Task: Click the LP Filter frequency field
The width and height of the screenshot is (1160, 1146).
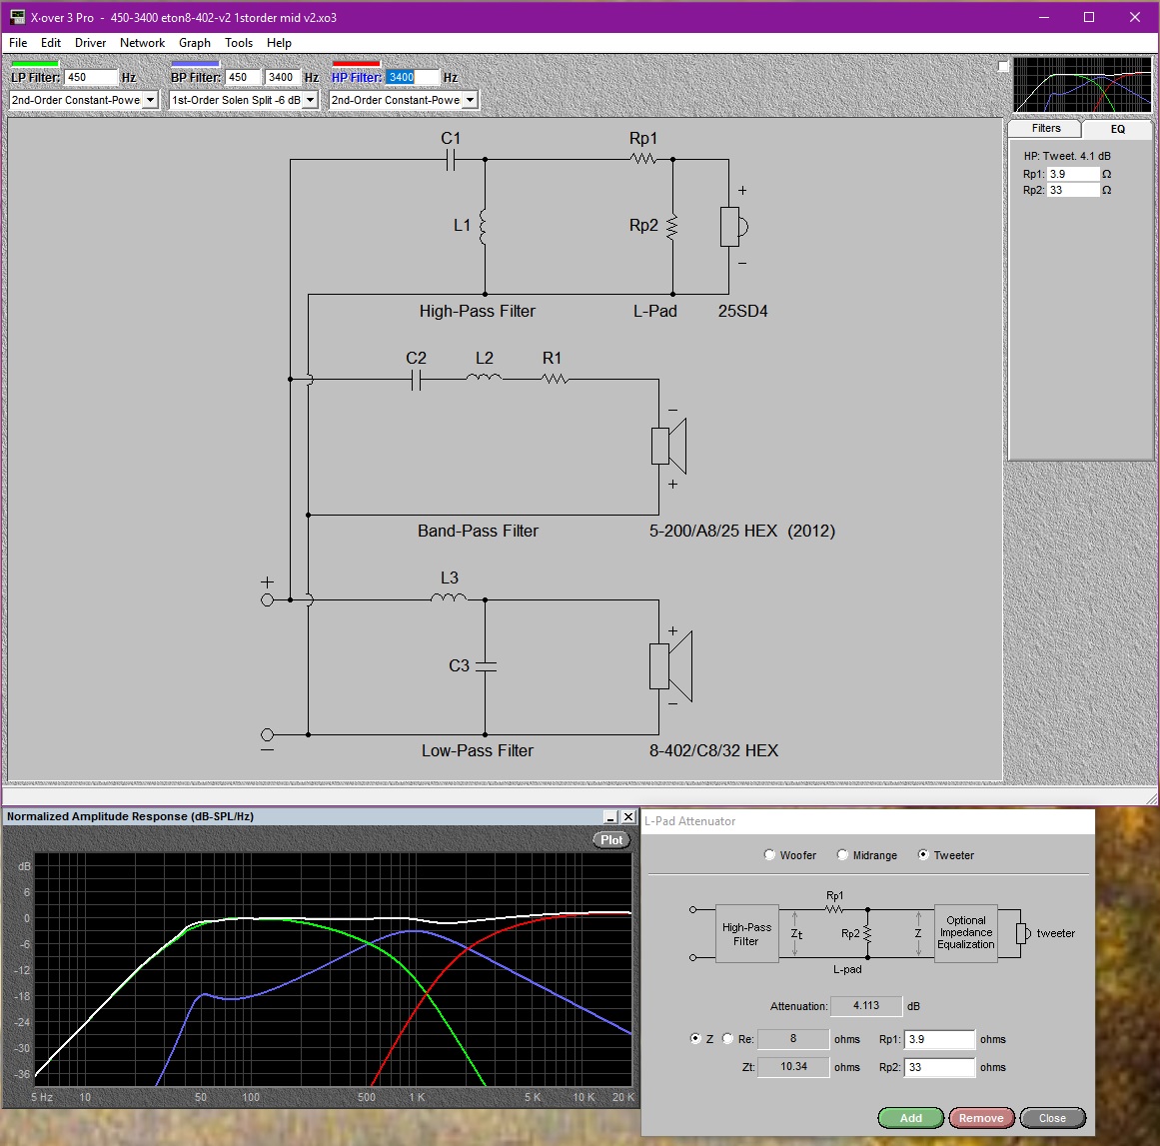Action: click(91, 77)
